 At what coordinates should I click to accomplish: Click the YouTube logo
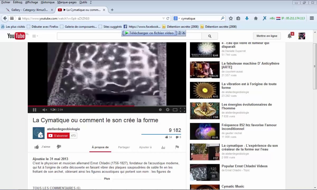point(16,36)
